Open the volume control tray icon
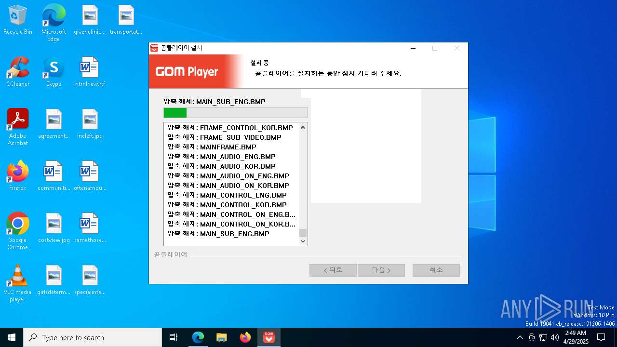 (555, 337)
